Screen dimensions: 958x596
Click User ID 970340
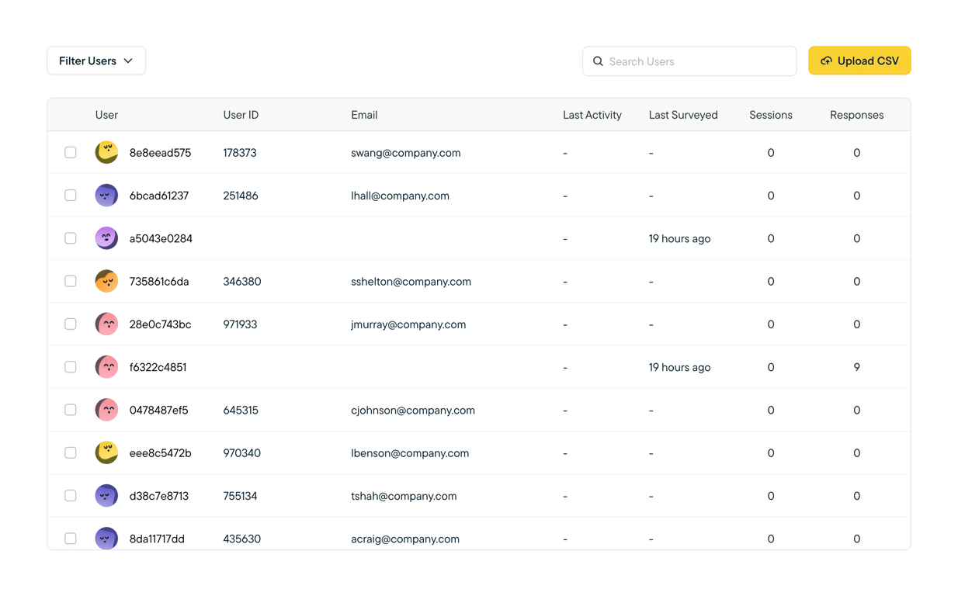point(242,452)
